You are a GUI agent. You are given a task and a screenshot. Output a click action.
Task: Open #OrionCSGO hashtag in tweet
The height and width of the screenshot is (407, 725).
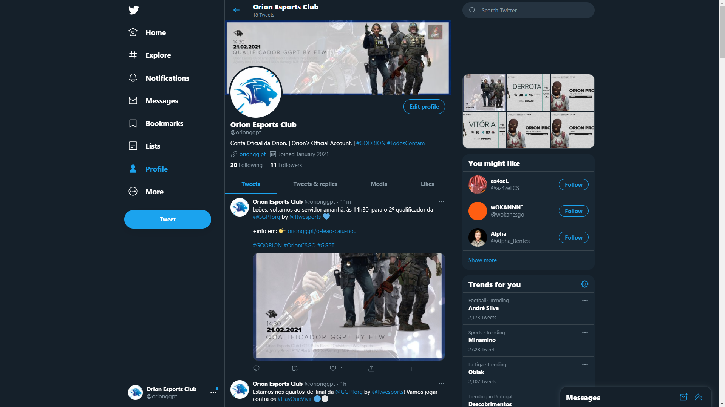pos(299,246)
